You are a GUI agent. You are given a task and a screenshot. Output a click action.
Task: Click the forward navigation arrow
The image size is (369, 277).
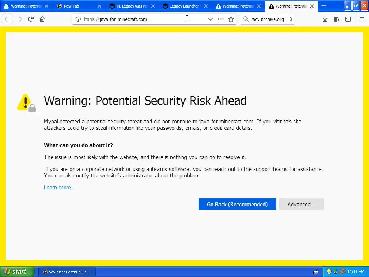pos(19,19)
